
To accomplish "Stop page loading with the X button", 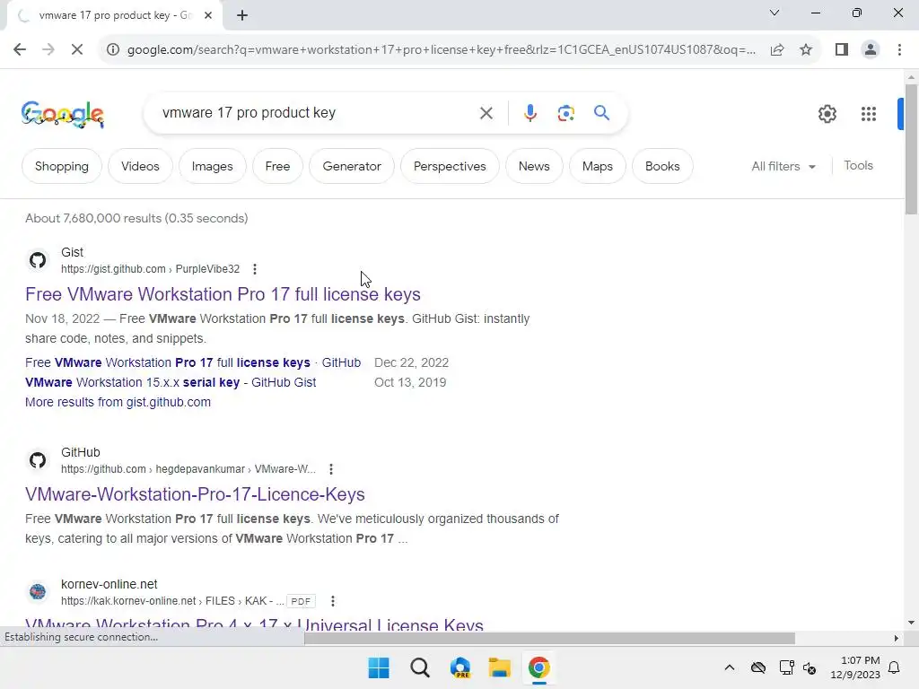I will click(x=77, y=50).
